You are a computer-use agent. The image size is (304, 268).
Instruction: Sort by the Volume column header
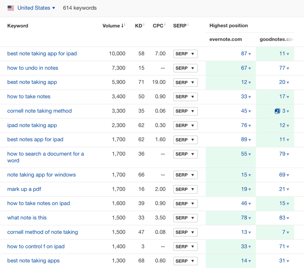tap(113, 26)
